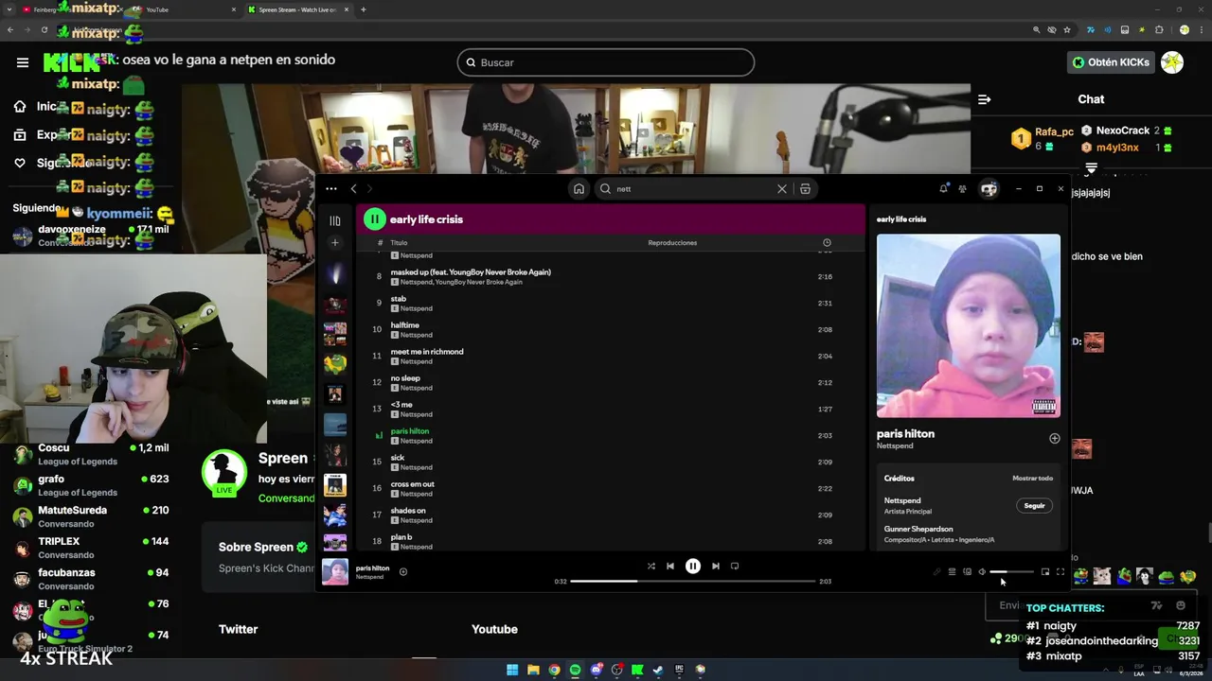Toggle repeat in Spotify player
1212x681 pixels.
click(735, 566)
